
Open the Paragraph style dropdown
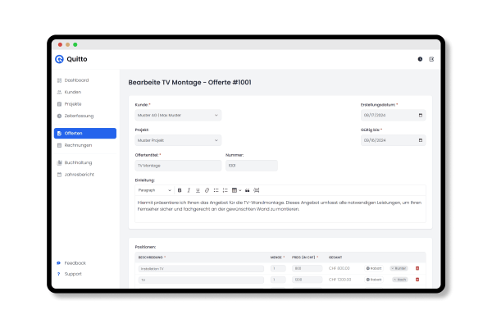click(154, 190)
